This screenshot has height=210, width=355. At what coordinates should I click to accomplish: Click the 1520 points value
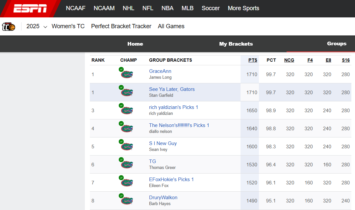252,183
